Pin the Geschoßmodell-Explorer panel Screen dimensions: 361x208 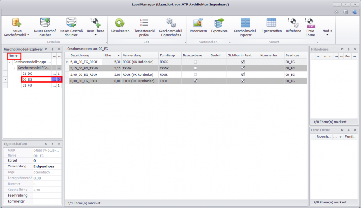52,49
